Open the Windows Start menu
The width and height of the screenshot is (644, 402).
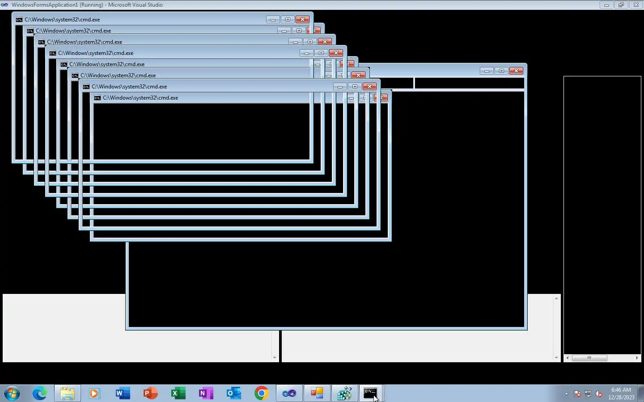pos(12,393)
